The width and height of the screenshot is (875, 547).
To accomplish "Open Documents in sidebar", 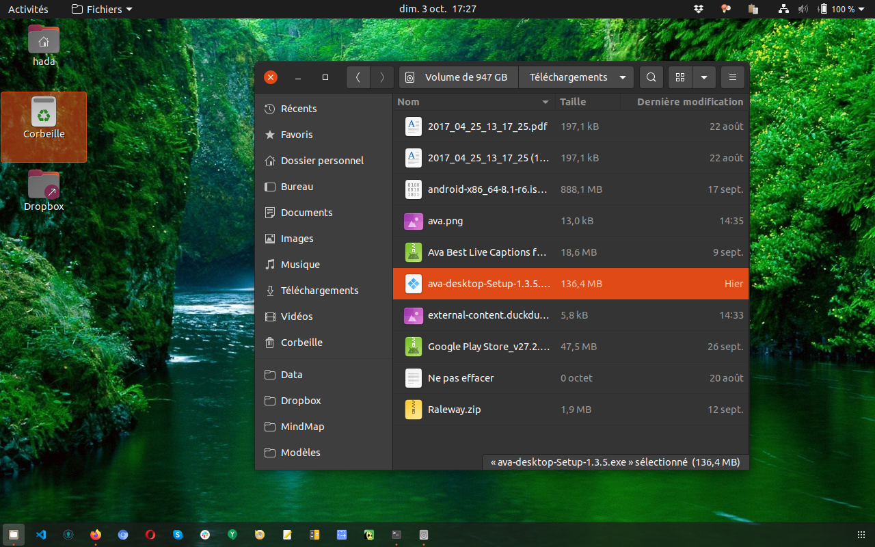I will tap(324, 213).
